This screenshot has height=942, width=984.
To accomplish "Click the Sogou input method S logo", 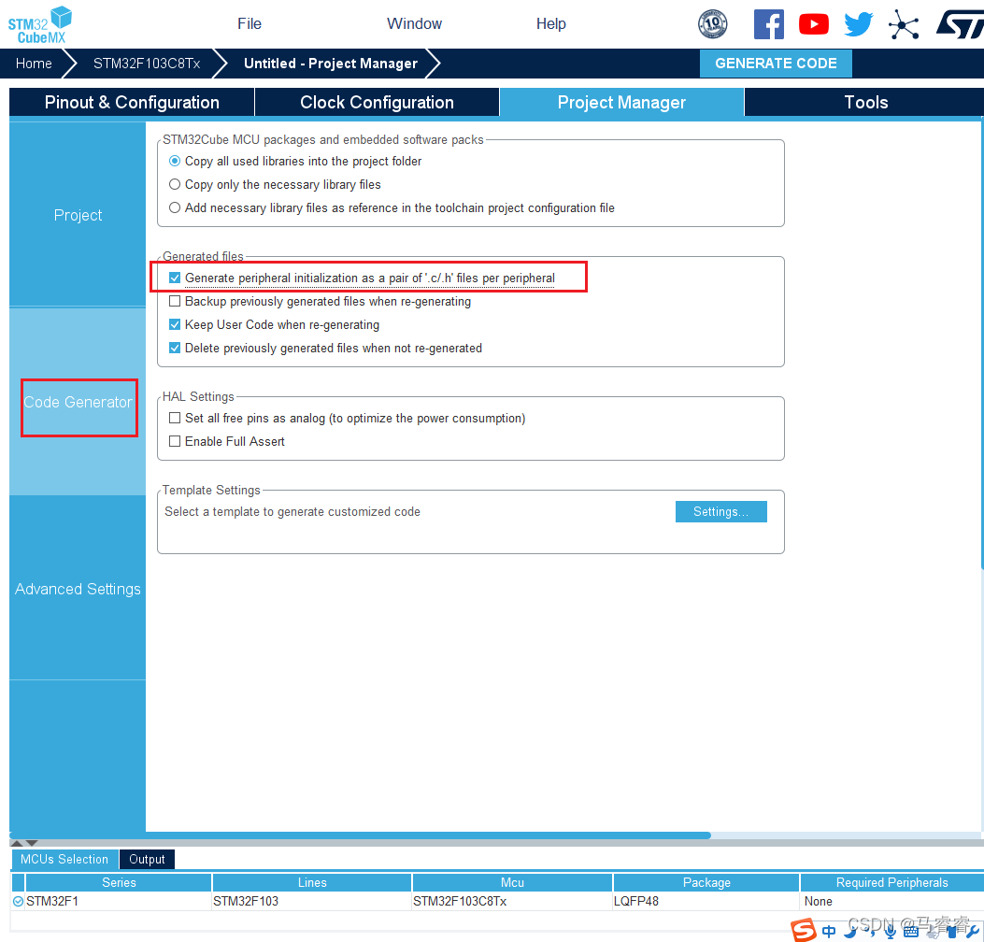I will [803, 930].
